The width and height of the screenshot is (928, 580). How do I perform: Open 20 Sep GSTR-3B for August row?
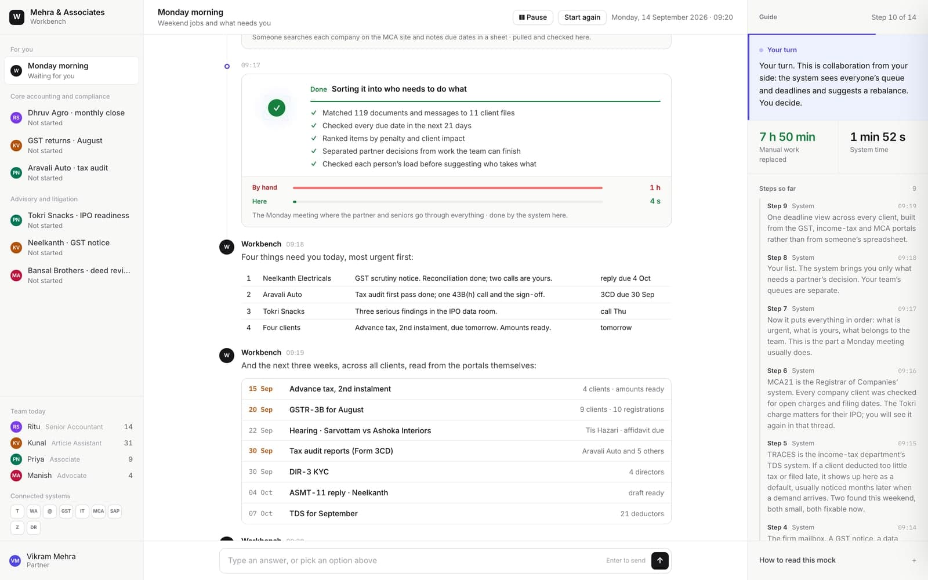[x=456, y=409]
